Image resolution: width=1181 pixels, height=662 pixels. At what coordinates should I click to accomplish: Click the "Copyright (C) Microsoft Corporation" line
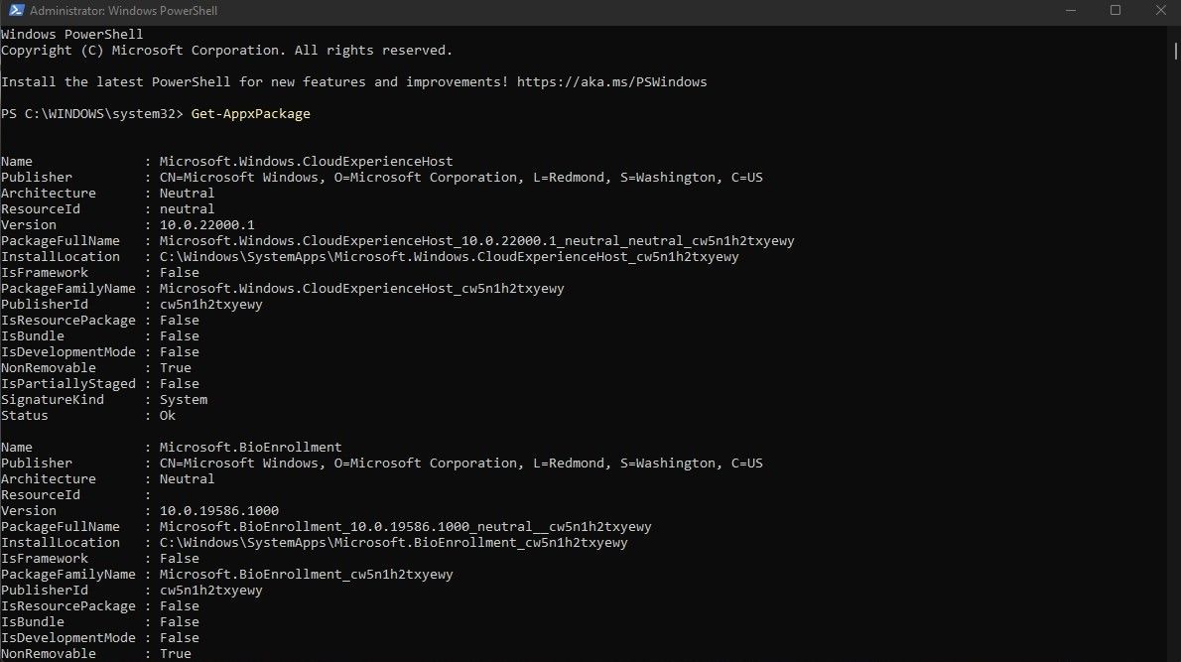(226, 50)
